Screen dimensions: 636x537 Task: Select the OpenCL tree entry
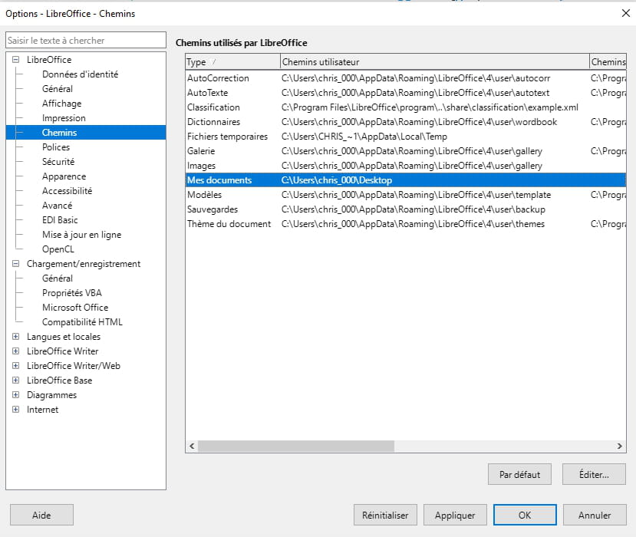[x=58, y=249]
